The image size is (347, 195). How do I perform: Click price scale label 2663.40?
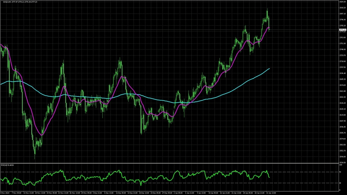coord(342,91)
